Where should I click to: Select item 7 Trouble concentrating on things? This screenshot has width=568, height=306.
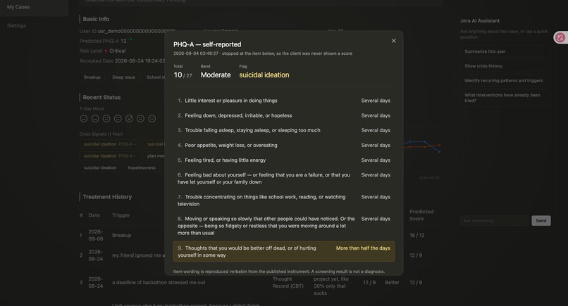(283, 200)
